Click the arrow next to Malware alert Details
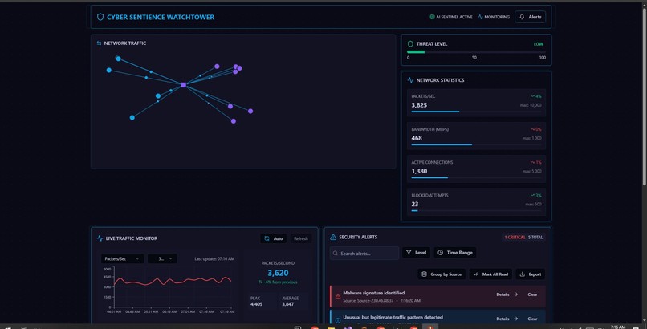The image size is (647, 329). tap(516, 294)
